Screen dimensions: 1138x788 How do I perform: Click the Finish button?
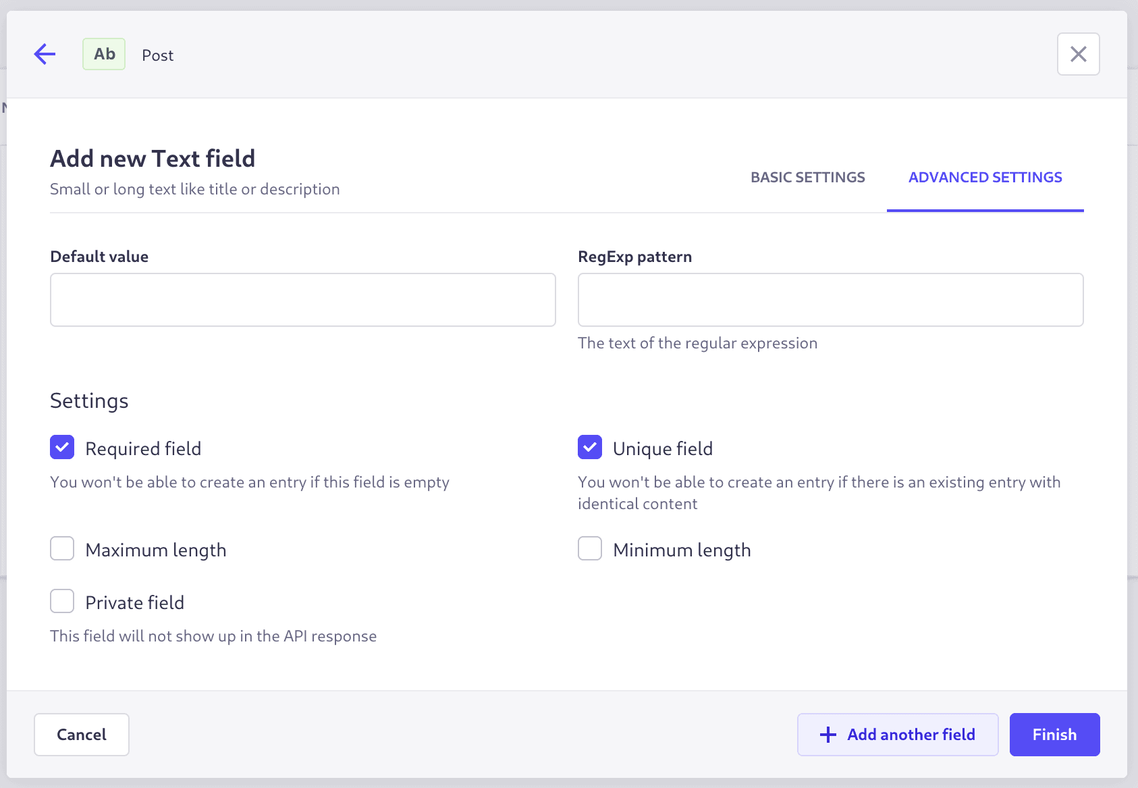pos(1054,735)
